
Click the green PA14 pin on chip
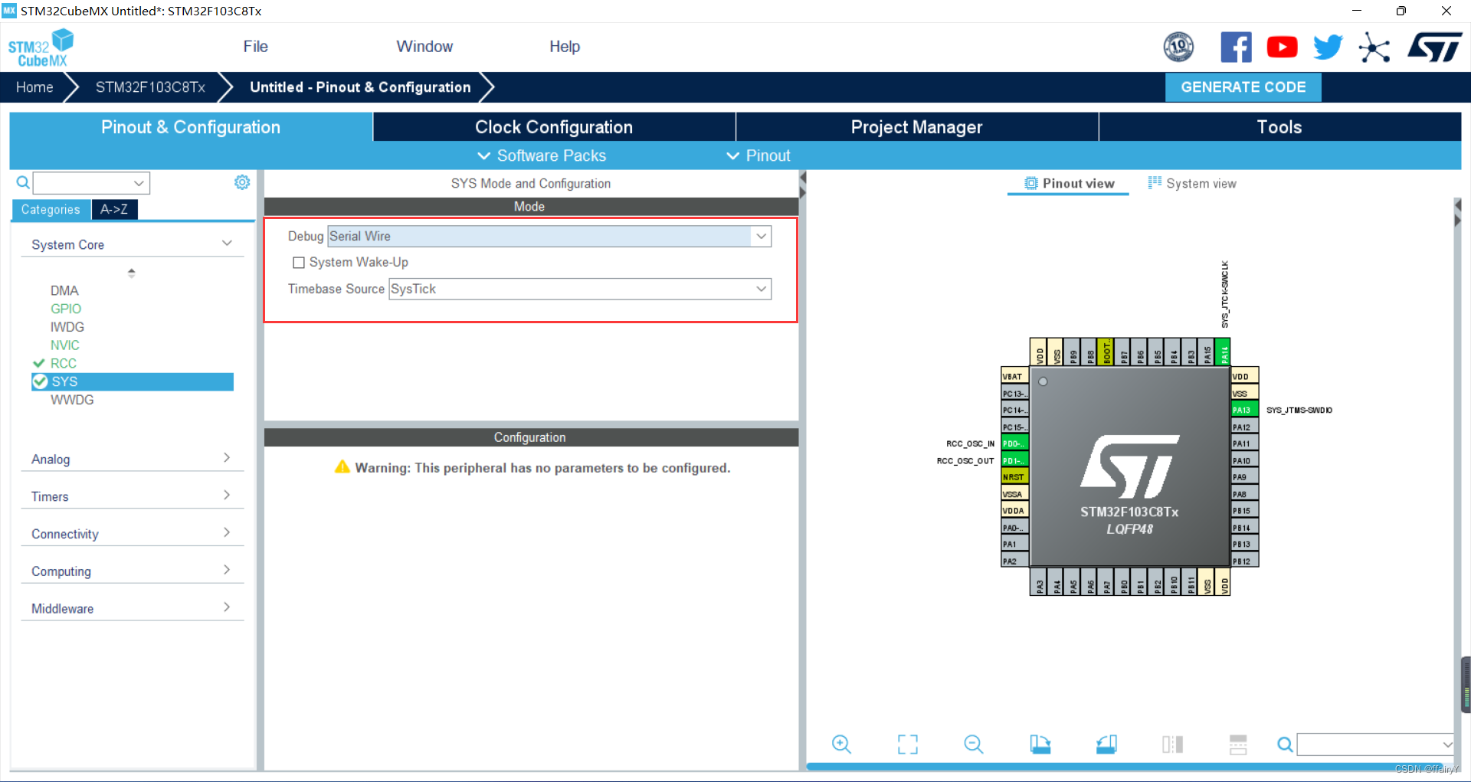(x=1224, y=352)
